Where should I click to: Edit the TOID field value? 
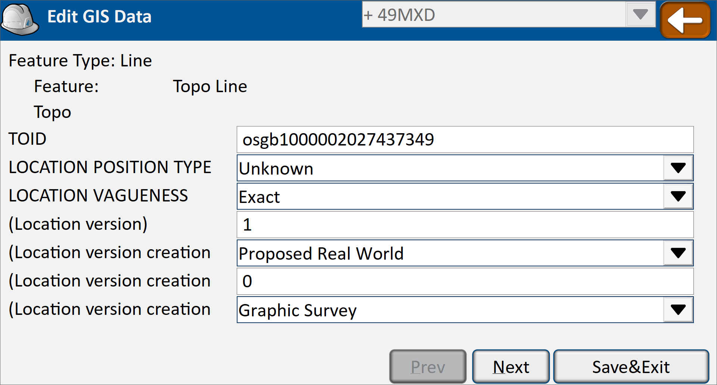(465, 140)
